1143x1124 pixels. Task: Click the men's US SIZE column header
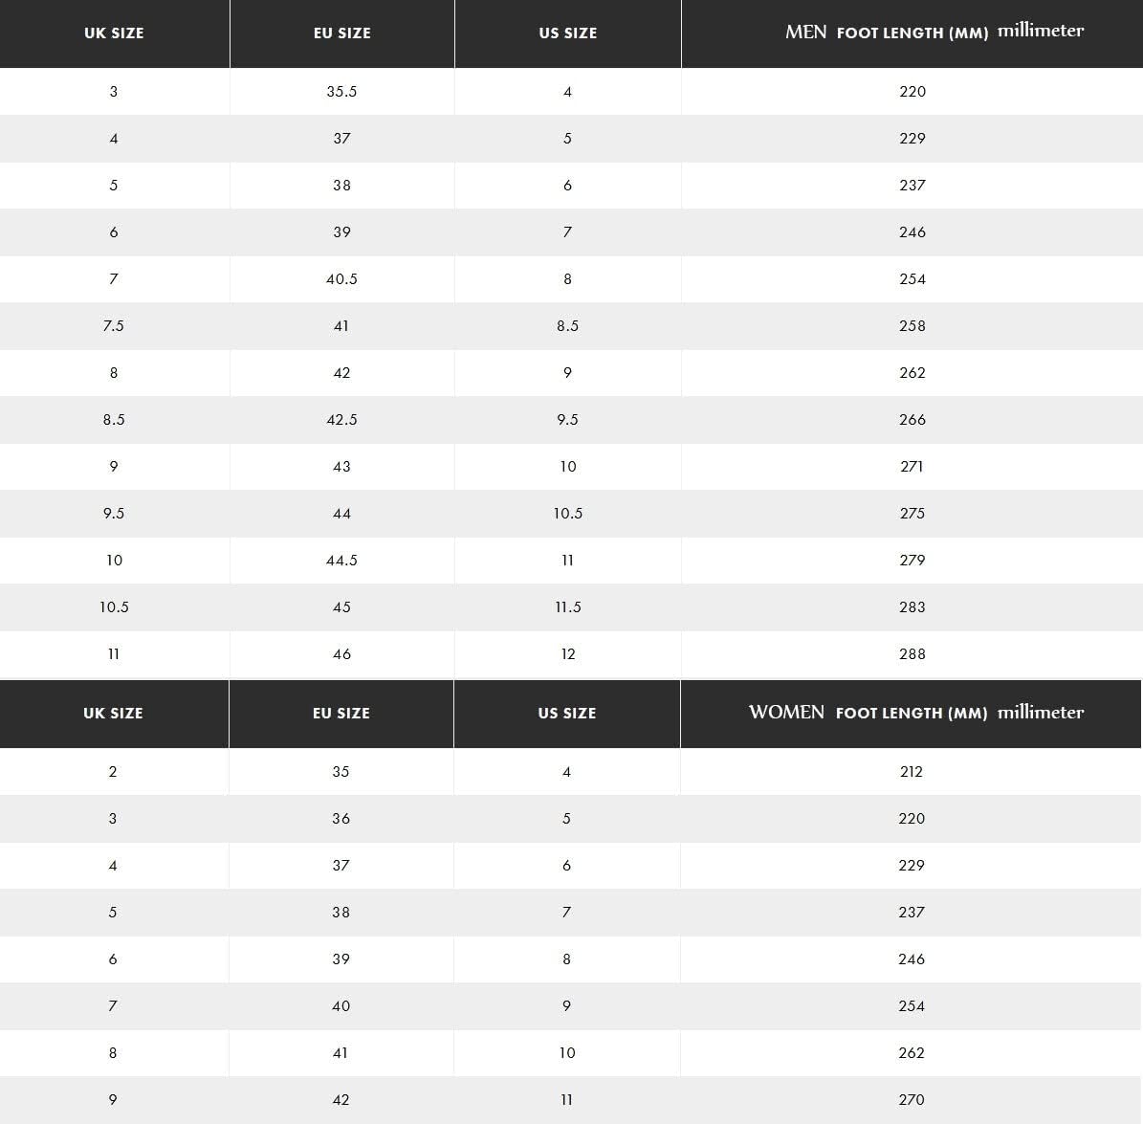click(567, 33)
